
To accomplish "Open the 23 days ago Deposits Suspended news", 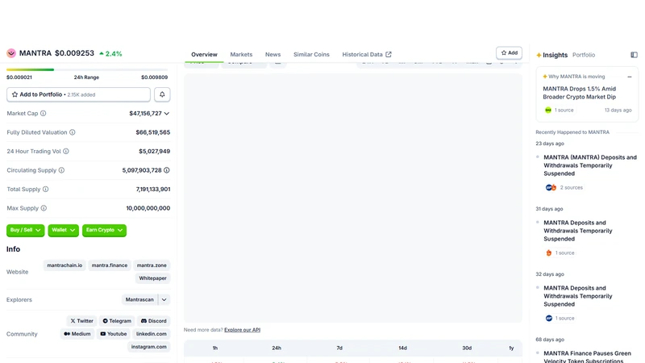I will 590,165.
